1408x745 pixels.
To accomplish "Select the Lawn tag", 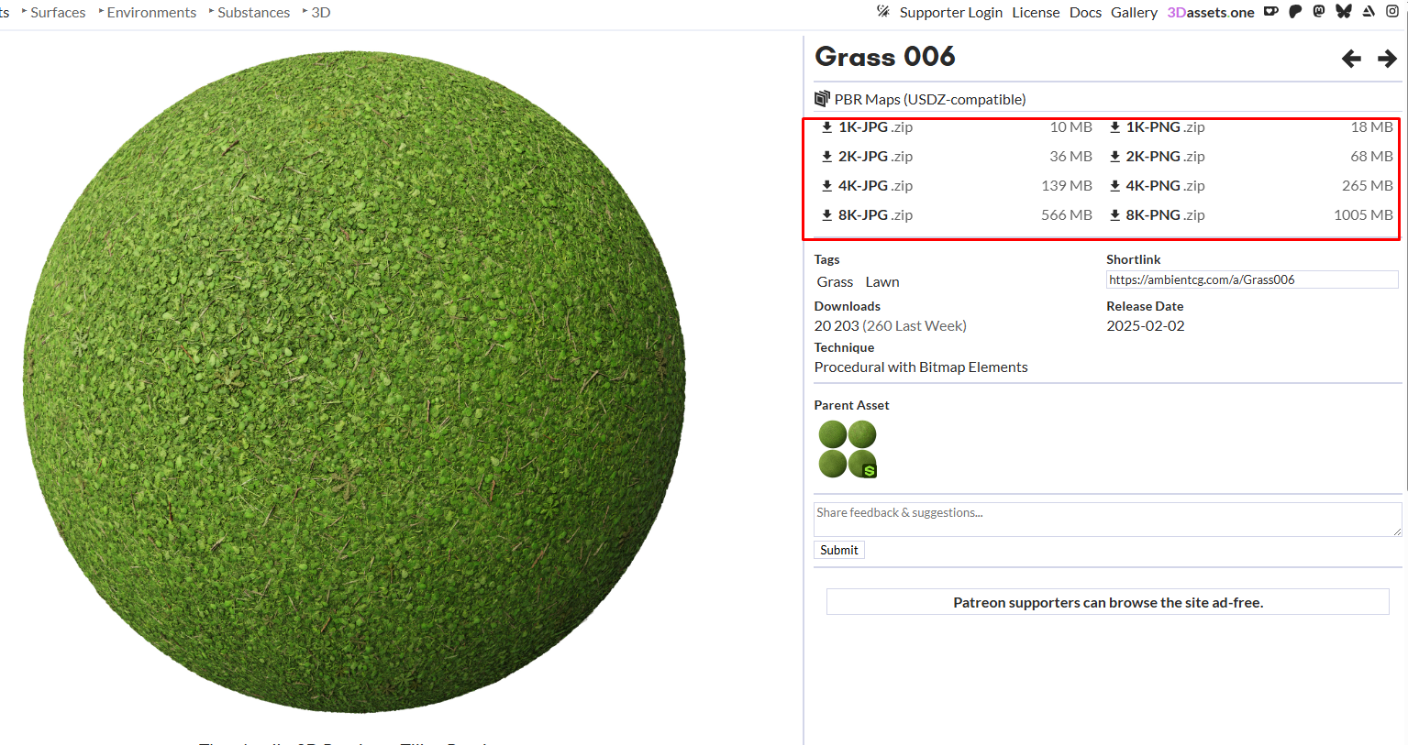I will pos(881,282).
